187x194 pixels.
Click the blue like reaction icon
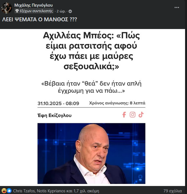pos(9,191)
